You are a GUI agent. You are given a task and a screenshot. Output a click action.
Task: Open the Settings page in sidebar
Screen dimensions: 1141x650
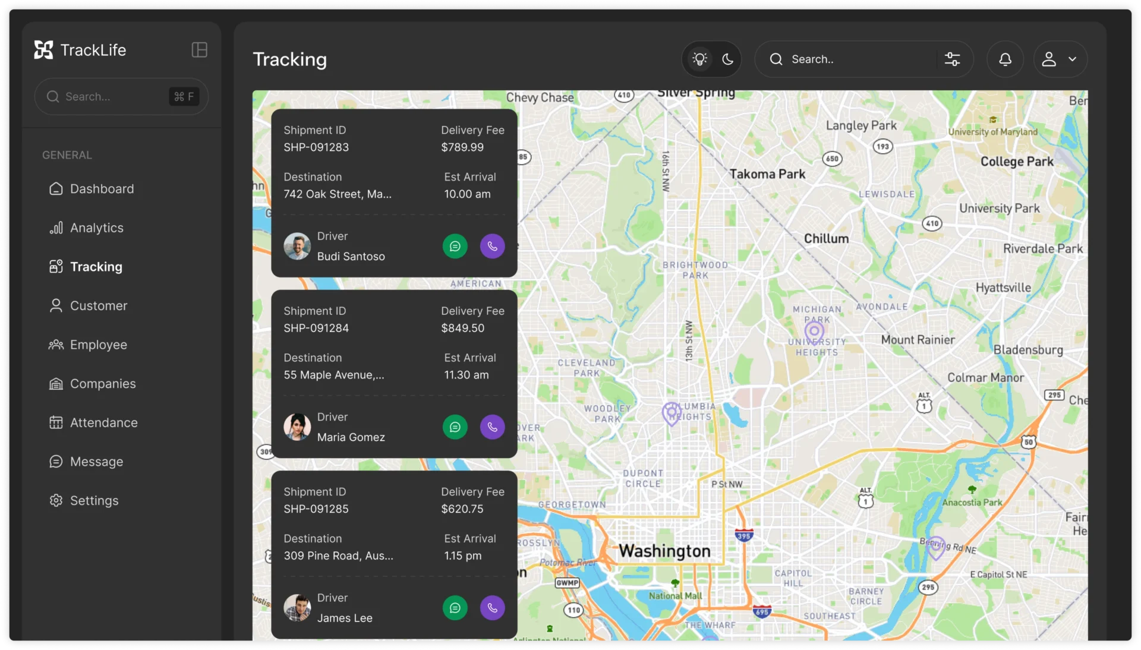click(94, 501)
